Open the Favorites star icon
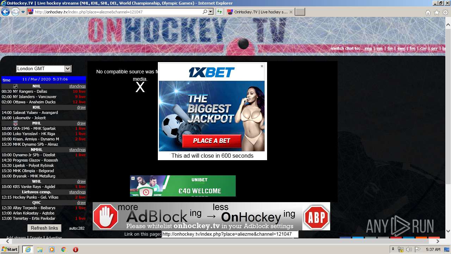451x254 pixels. [437, 12]
